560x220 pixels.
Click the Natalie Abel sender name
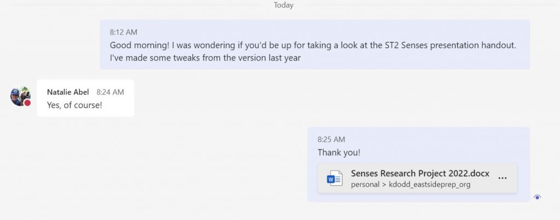(x=68, y=92)
